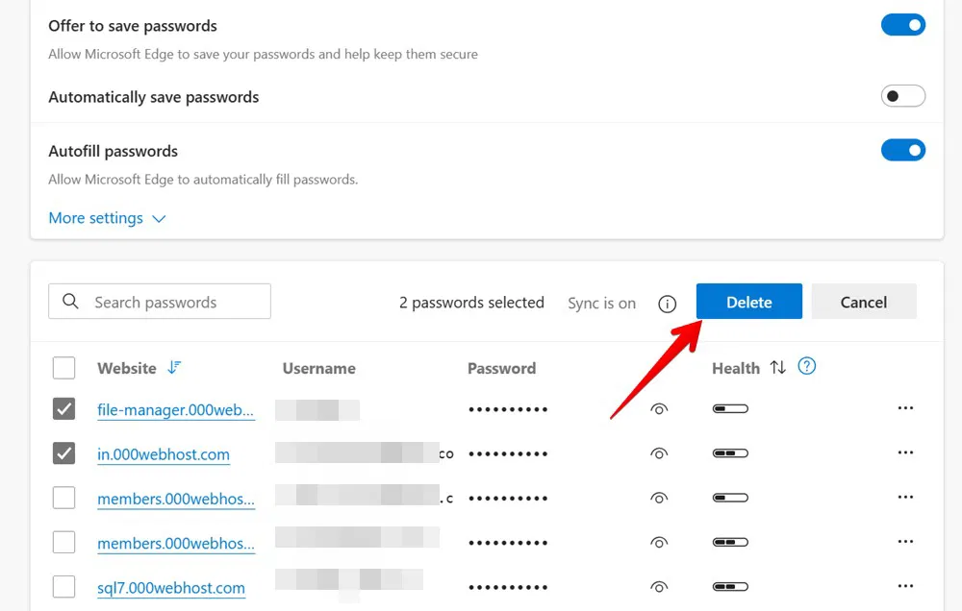Open more actions for sql7.000webhost.com row

(x=904, y=586)
